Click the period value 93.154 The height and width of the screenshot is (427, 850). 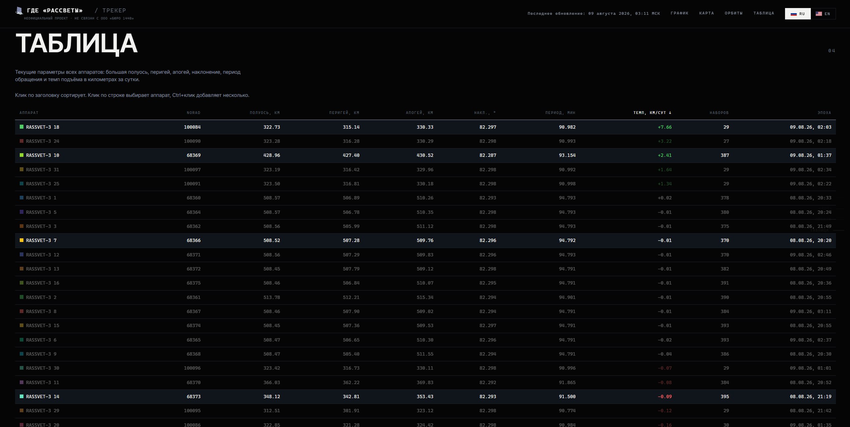point(567,155)
